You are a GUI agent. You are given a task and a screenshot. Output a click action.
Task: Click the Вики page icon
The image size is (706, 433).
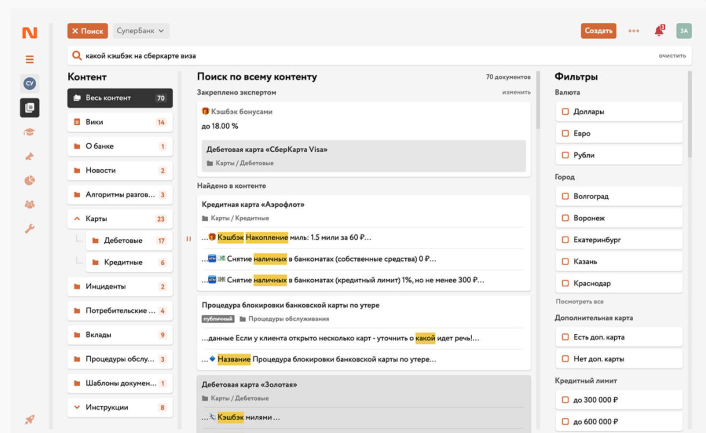(x=77, y=122)
